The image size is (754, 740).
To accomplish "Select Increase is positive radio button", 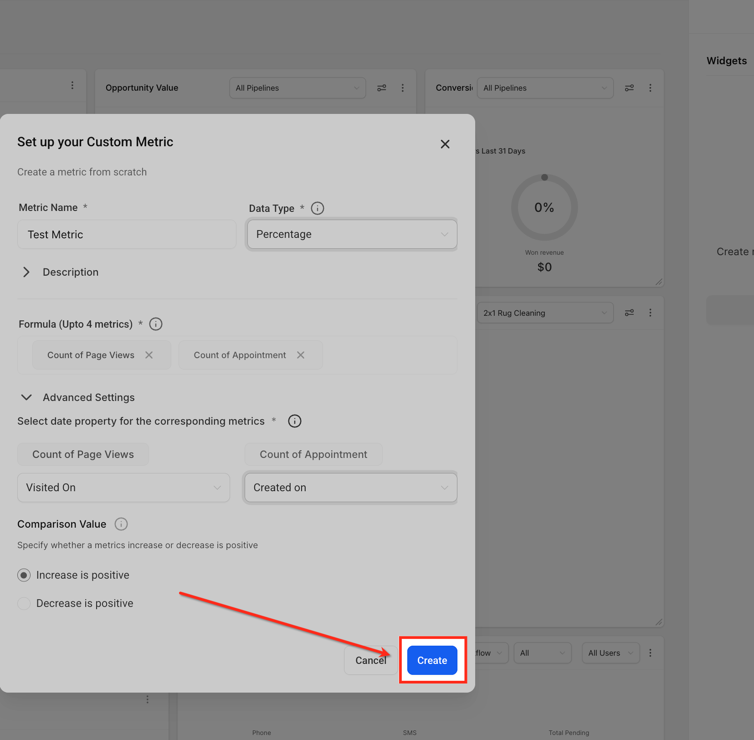I will point(24,575).
